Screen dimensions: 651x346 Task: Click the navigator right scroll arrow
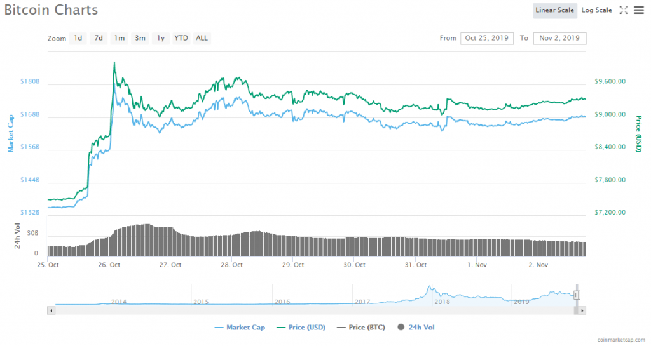tap(582, 310)
